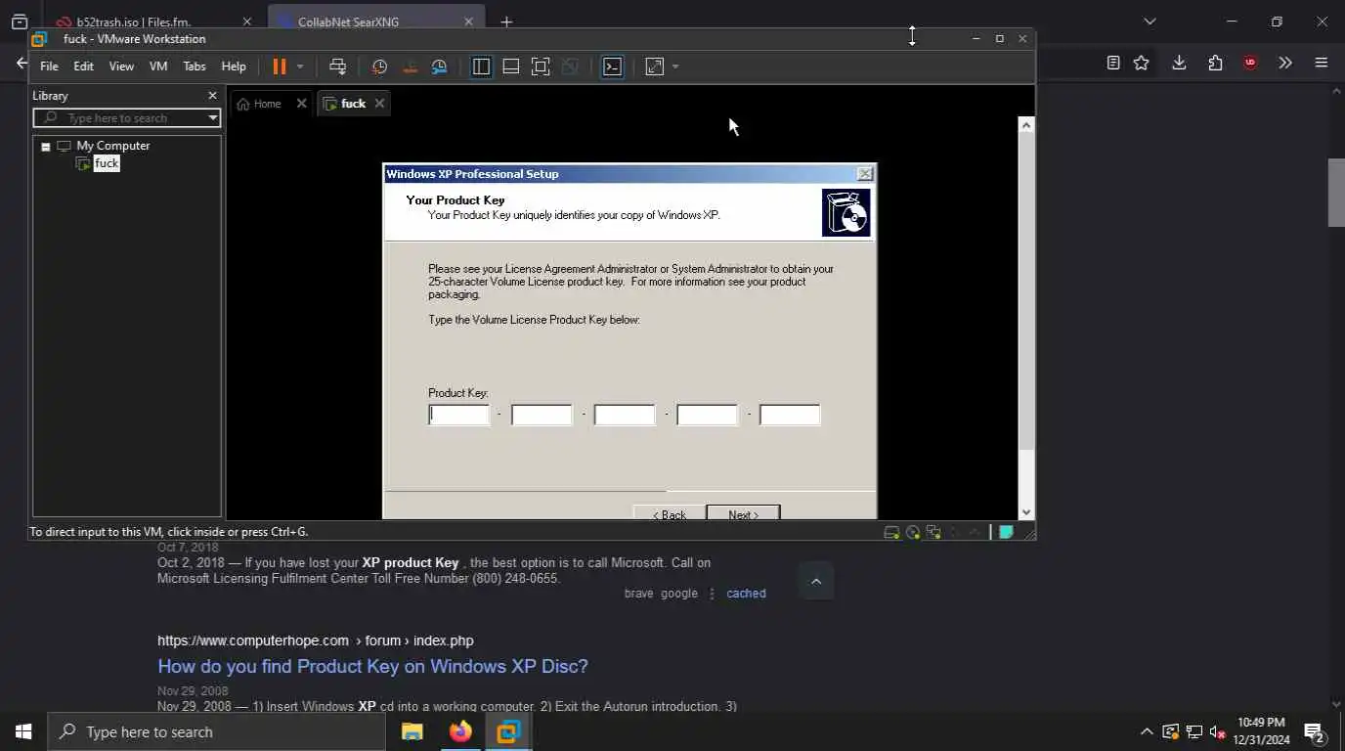The height and width of the screenshot is (751, 1345).
Task: Toggle the library sidebar view
Action: [x=481, y=66]
